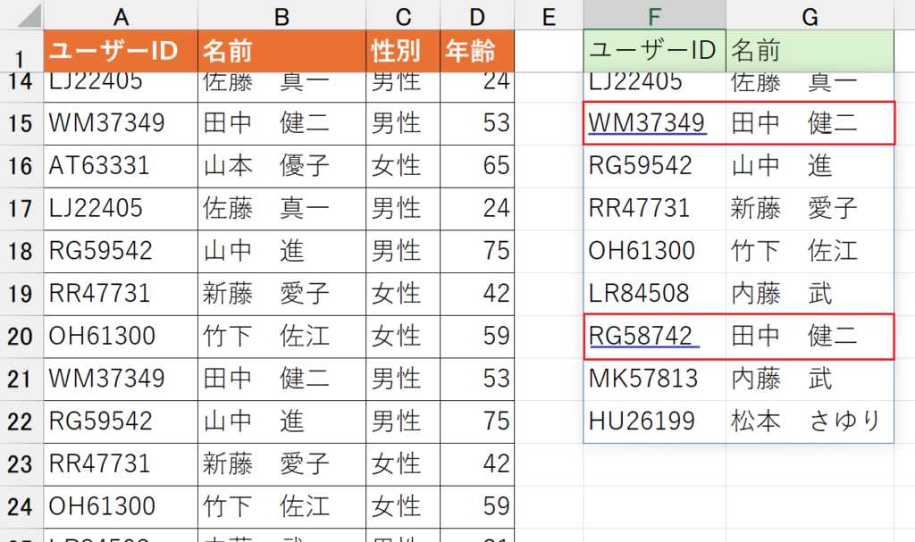
Task: Select column A header
Action: point(121,13)
